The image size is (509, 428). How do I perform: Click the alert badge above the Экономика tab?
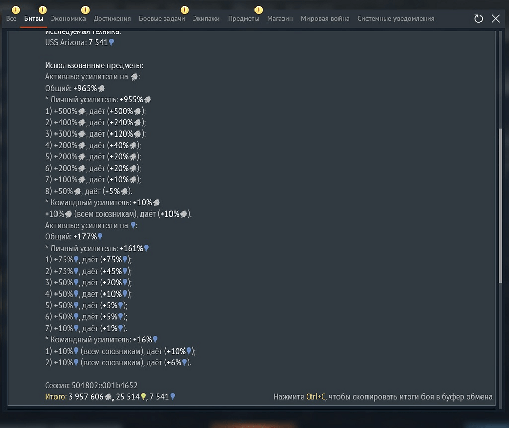(x=85, y=10)
